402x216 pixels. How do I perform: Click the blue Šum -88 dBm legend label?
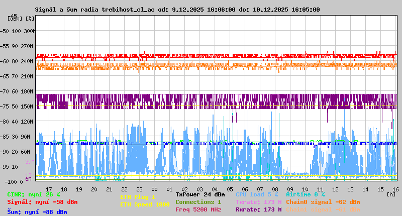tap(37, 212)
